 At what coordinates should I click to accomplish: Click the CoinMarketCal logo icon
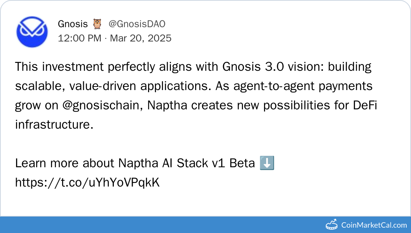[332, 225]
